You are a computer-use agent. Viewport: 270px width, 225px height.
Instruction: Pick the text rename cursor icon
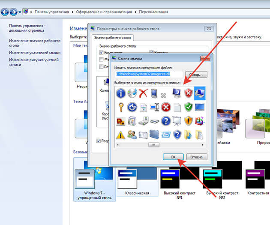tap(154, 107)
